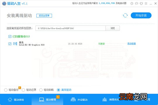Open the 手动安装 link
The image size is (158, 105).
[131, 44]
